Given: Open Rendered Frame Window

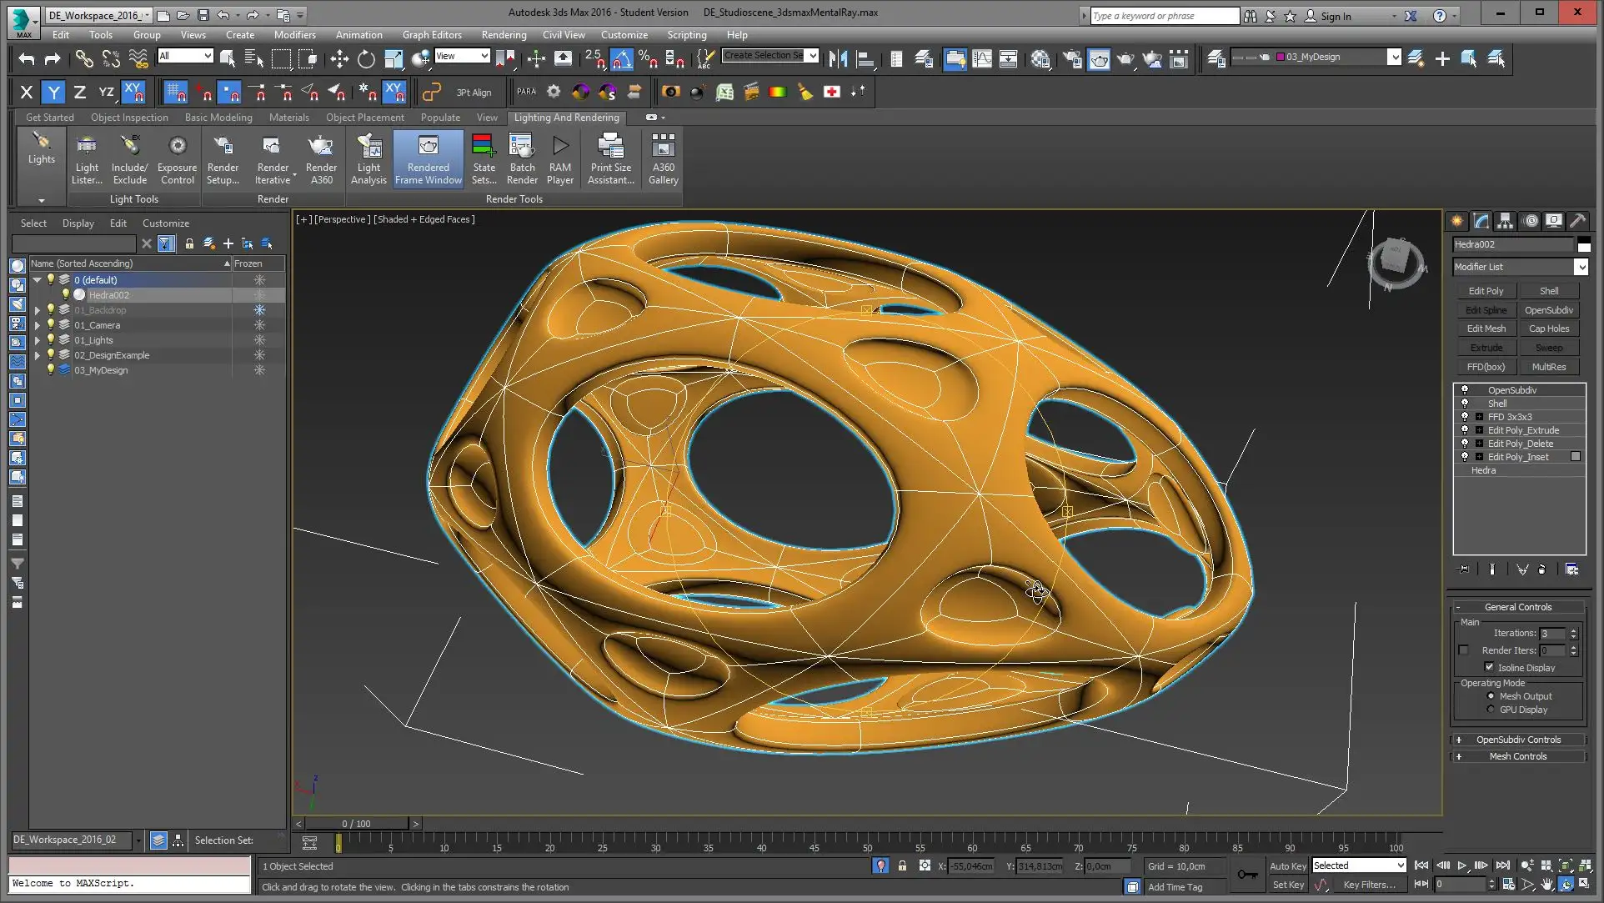Looking at the screenshot, I should point(428,159).
